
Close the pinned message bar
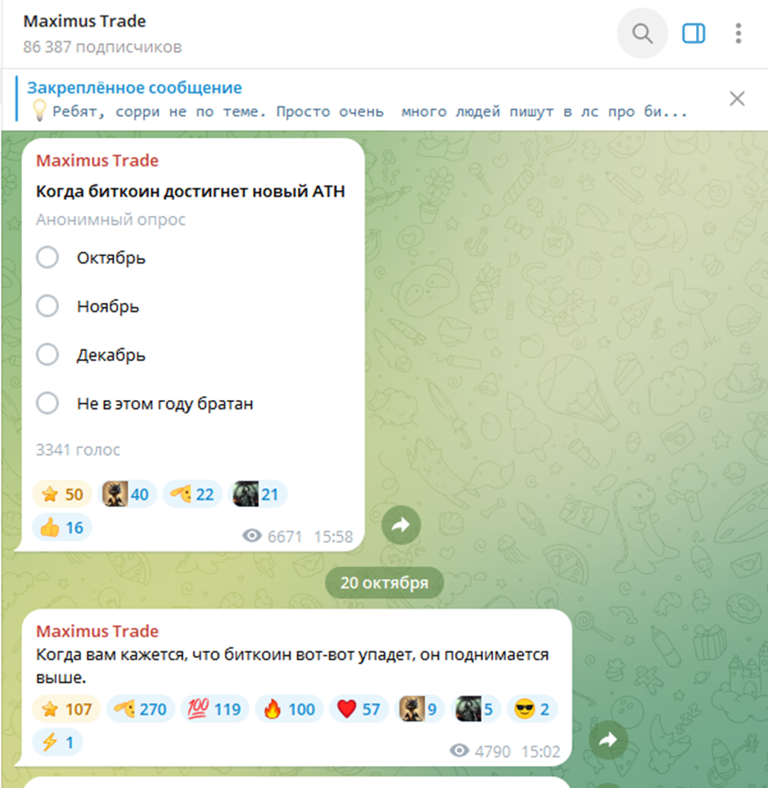(737, 98)
